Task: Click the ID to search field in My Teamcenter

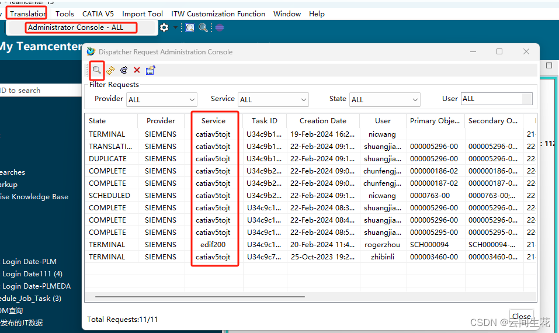Action: point(41,90)
